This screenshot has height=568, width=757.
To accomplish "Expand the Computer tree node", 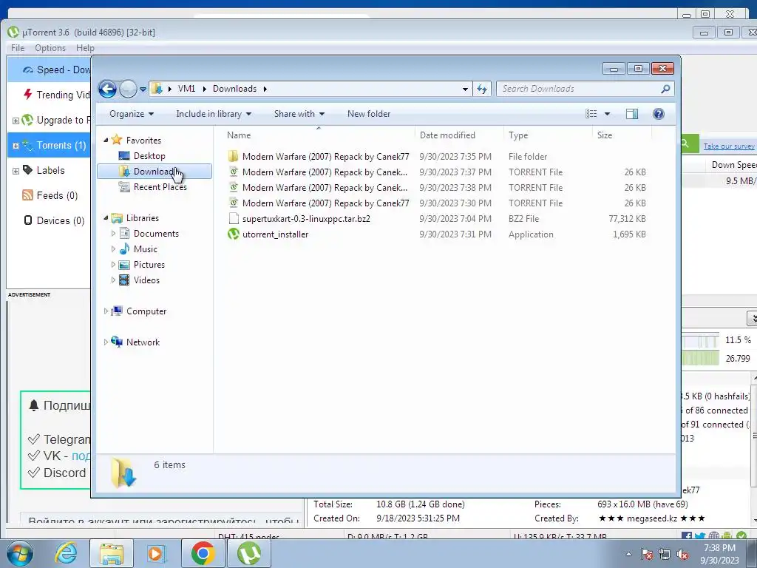I will pos(106,311).
